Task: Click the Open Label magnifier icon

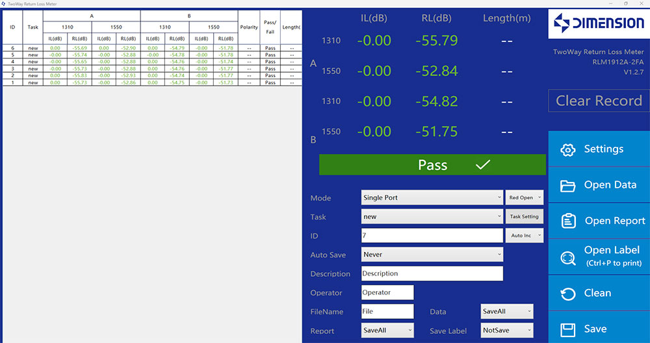Action: tap(568, 257)
